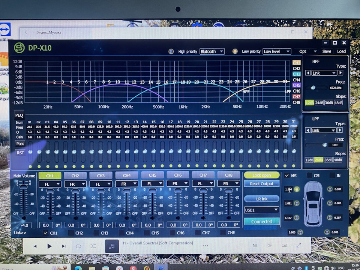Click the LR link button
Screen dimensions: 360x270
click(261, 199)
